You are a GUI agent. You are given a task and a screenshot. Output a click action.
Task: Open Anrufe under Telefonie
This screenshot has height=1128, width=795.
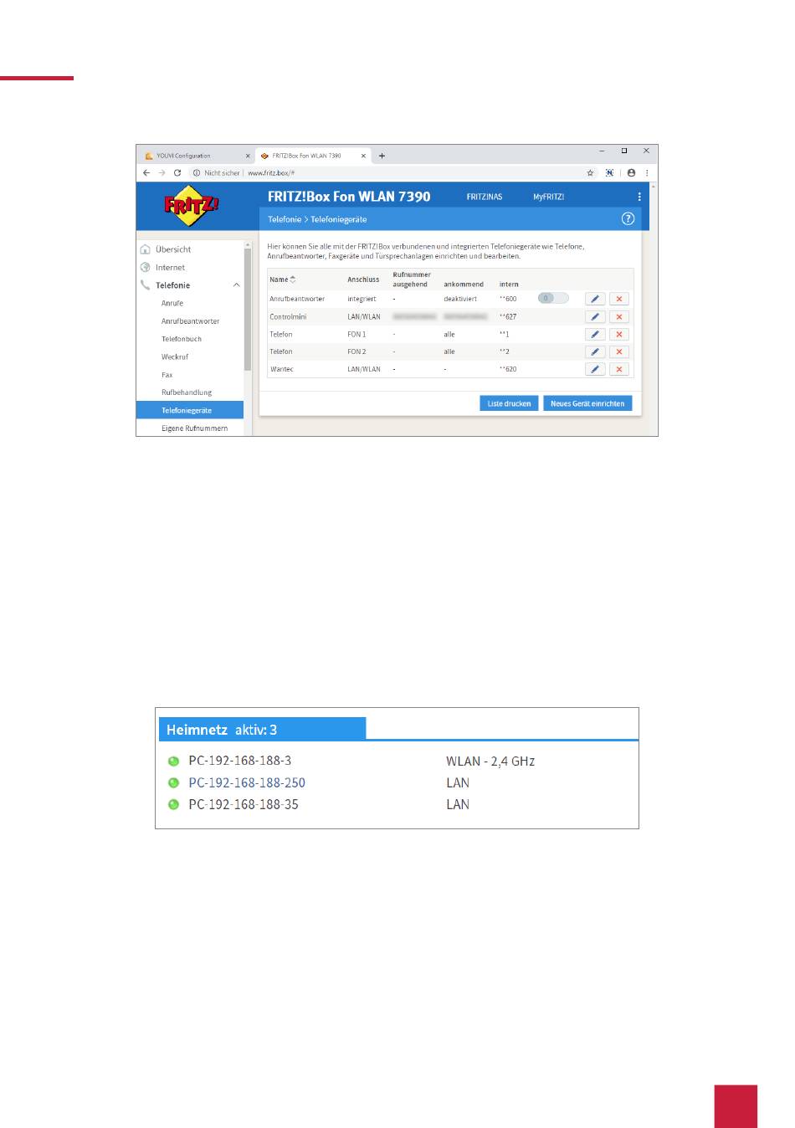click(x=172, y=303)
